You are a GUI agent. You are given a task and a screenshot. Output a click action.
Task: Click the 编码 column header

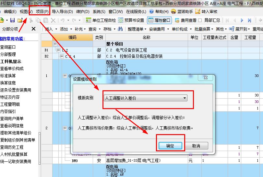pos(72,37)
